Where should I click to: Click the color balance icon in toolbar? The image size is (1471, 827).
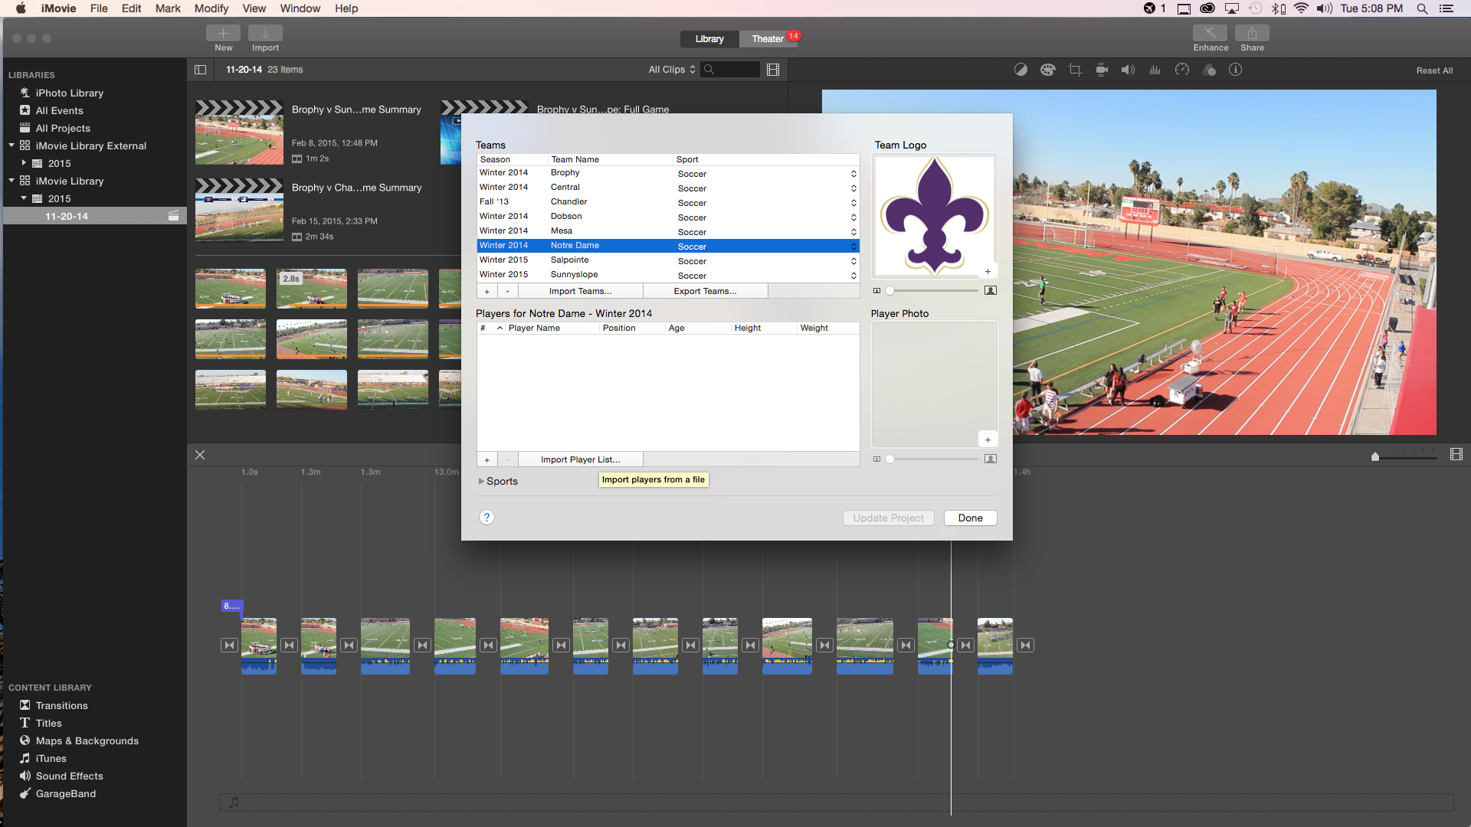coord(1021,69)
